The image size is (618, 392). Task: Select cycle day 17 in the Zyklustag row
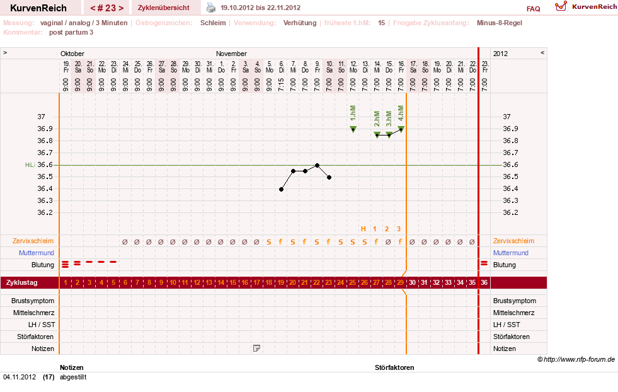256,282
